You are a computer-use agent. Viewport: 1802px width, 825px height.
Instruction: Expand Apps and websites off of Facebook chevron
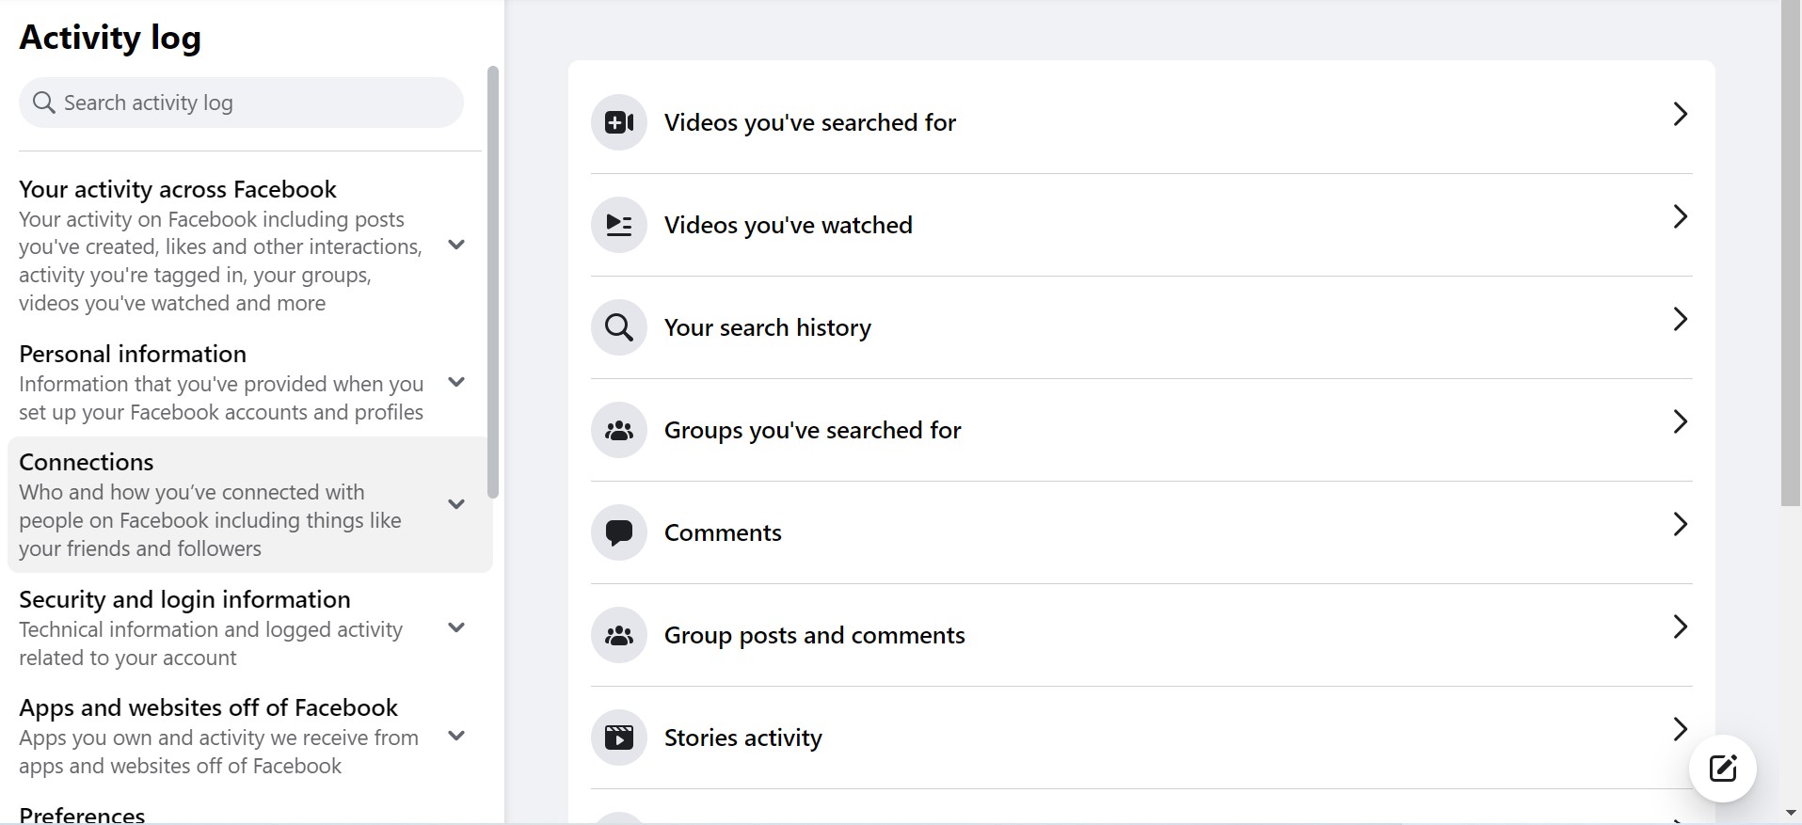point(456,737)
